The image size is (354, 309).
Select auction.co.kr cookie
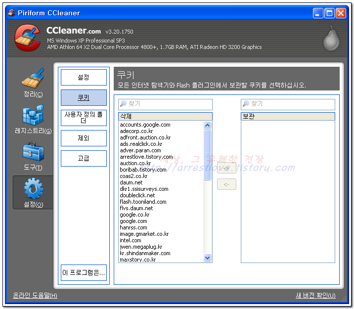(135, 163)
